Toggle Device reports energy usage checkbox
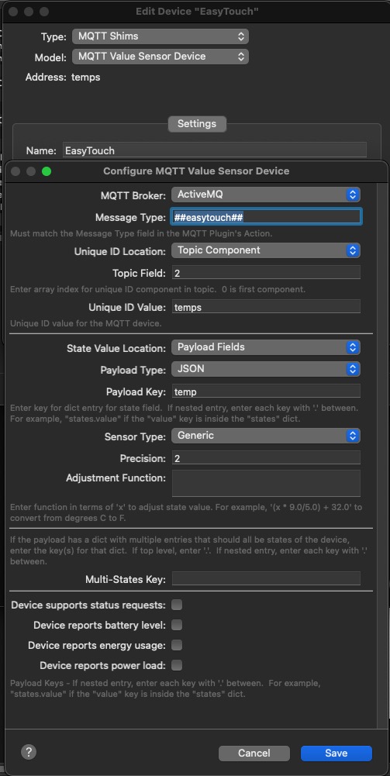Viewport: 390px width, 776px height. tap(177, 645)
